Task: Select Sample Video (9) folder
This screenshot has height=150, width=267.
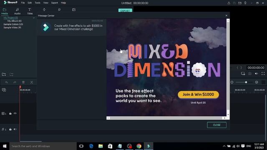Action: click(12, 27)
